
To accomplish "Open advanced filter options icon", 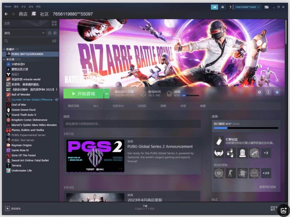I will click(x=54, y=41).
